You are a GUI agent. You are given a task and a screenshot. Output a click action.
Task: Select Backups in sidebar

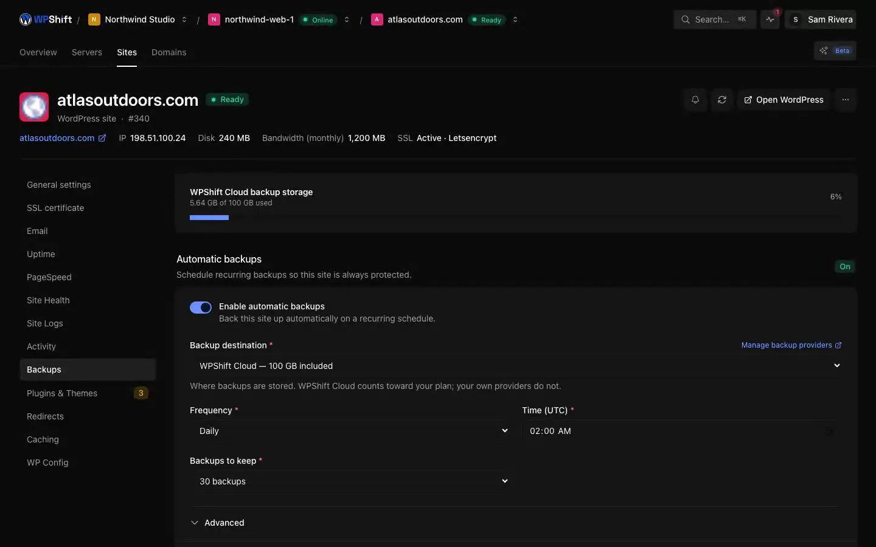click(88, 370)
